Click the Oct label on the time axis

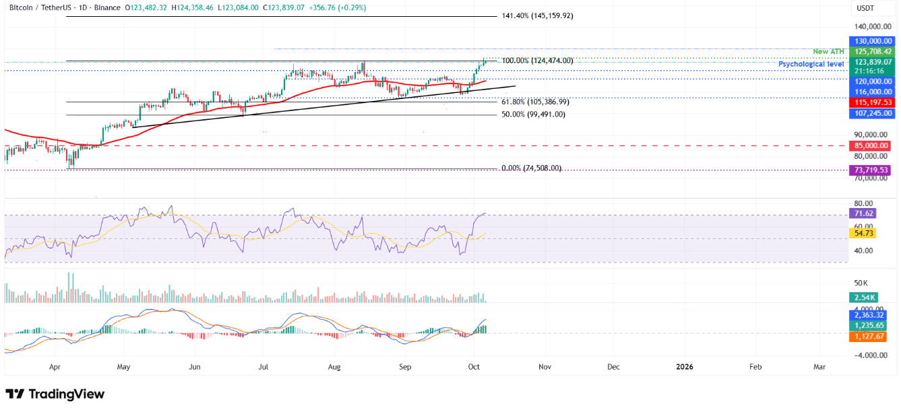coord(474,367)
